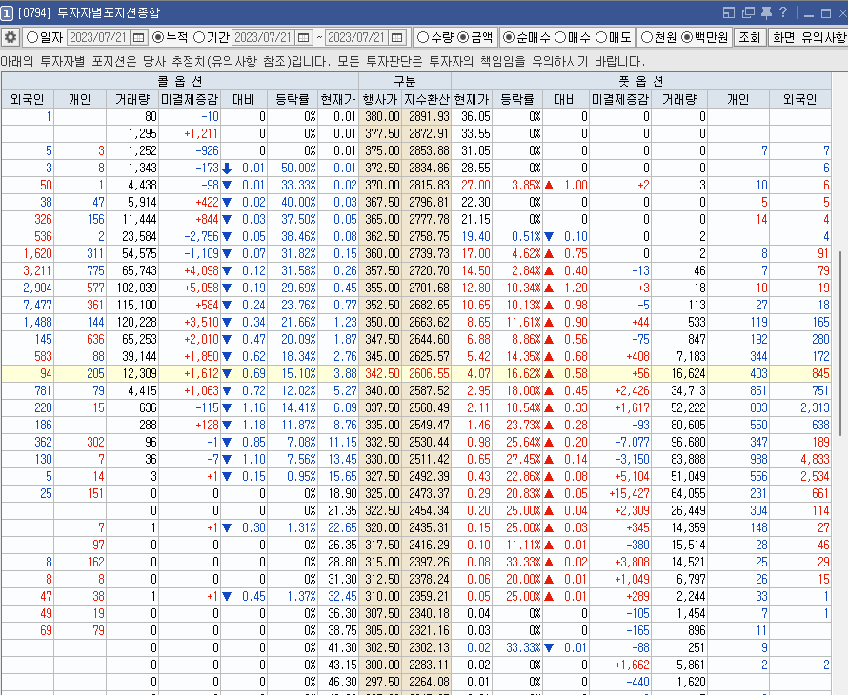Click the 풋옵션 section header
Image resolution: width=848 pixels, height=695 pixels.
pyautogui.click(x=641, y=81)
